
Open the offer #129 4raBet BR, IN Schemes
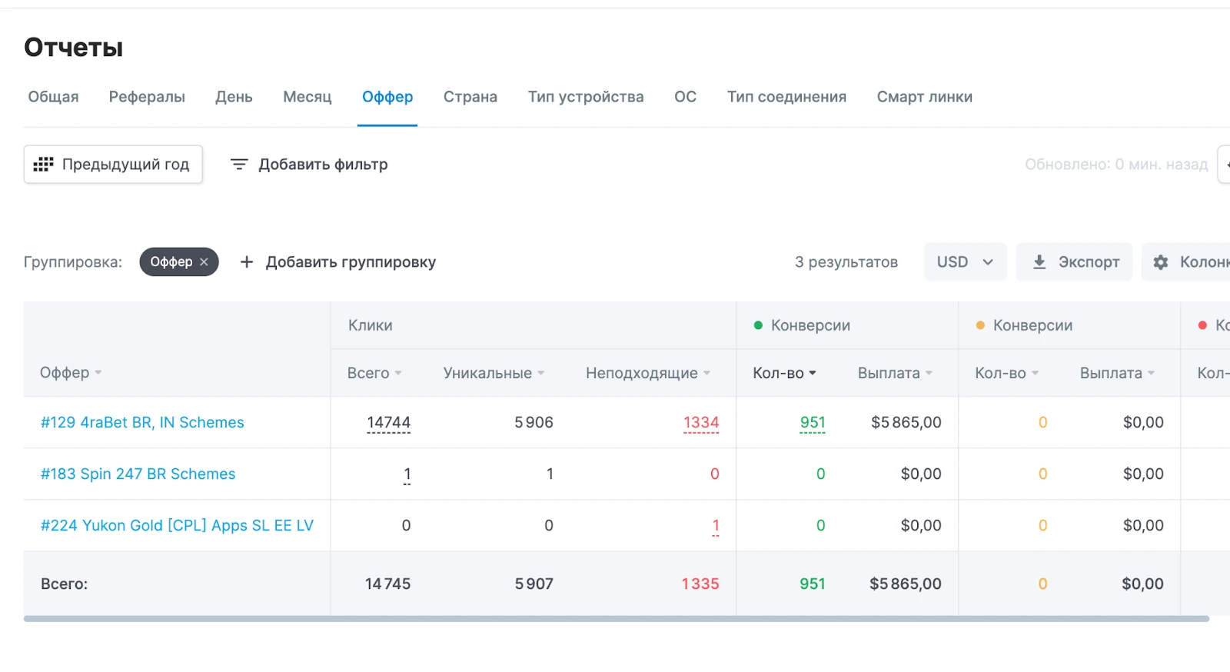coord(142,422)
